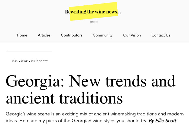The height and width of the screenshot is (130, 189).
Task: Open the Contact Us page
Action: click(161, 35)
